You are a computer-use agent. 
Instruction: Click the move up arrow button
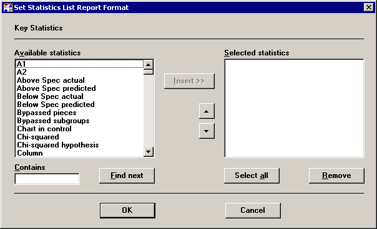tap(207, 111)
